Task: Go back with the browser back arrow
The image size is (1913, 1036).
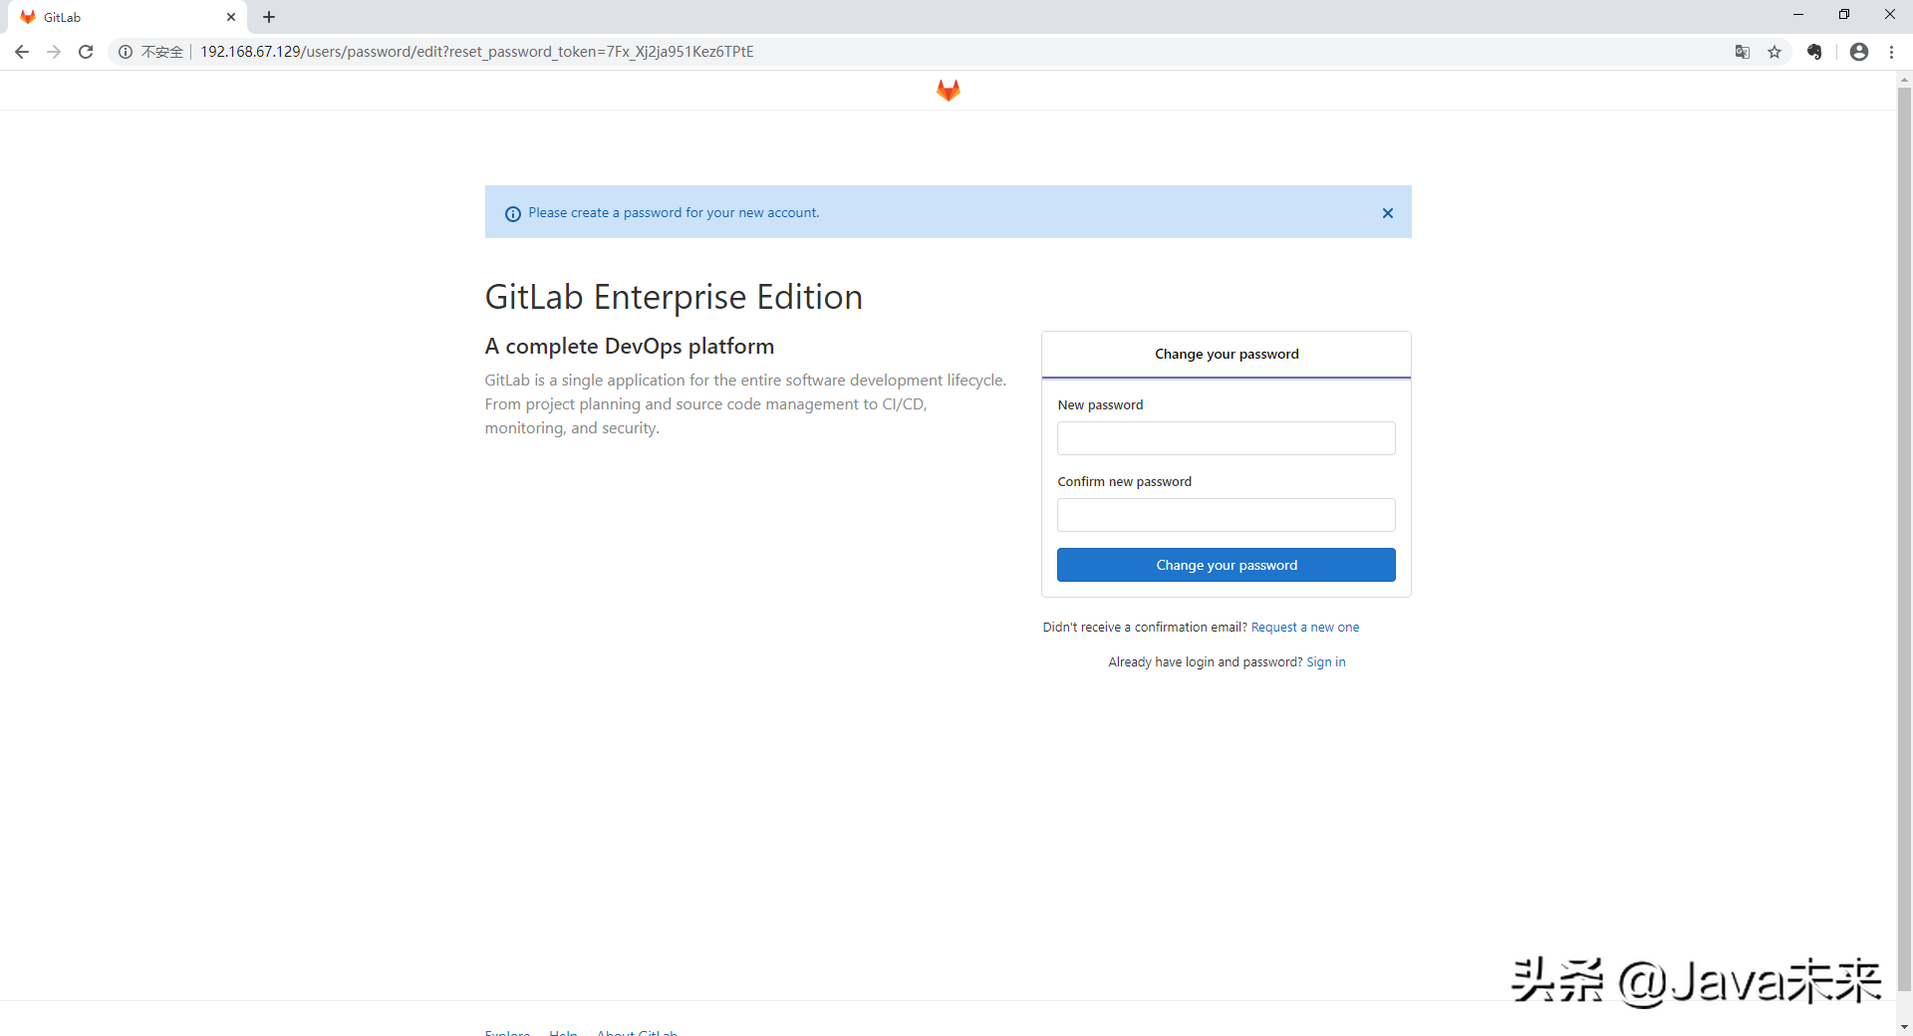Action: [22, 52]
